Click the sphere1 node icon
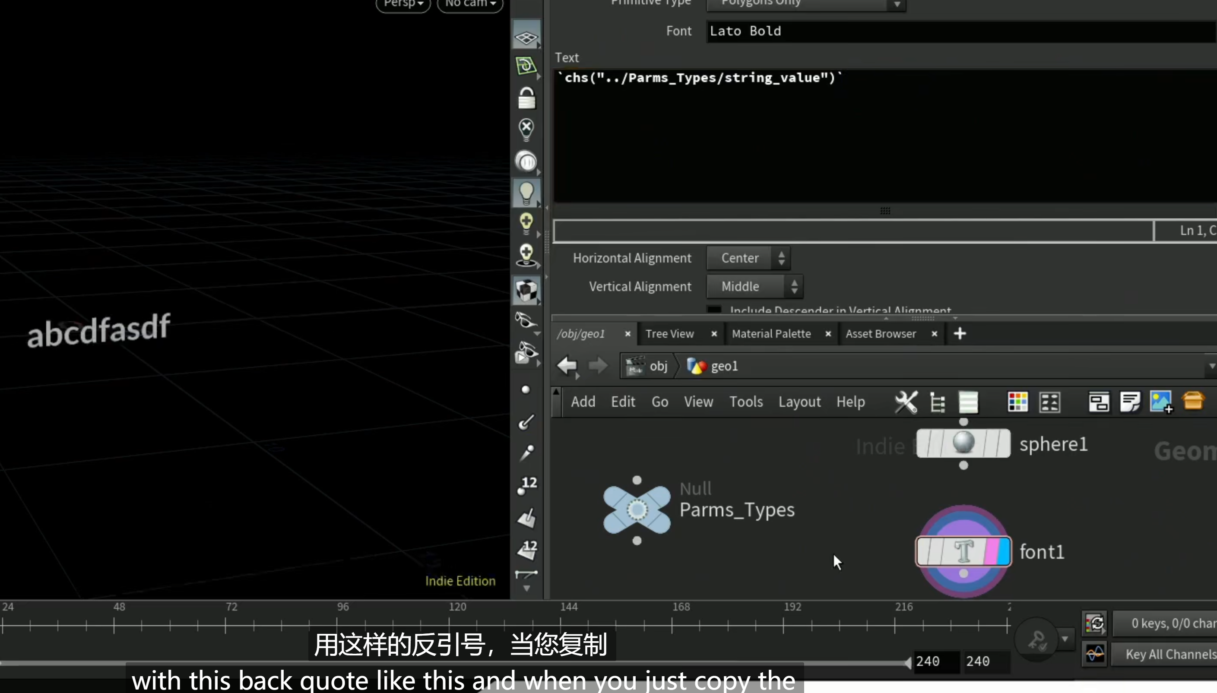Viewport: 1217px width, 693px height. 963,443
